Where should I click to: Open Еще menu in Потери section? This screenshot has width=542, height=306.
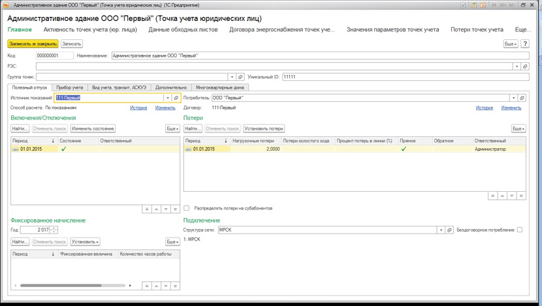(518, 129)
